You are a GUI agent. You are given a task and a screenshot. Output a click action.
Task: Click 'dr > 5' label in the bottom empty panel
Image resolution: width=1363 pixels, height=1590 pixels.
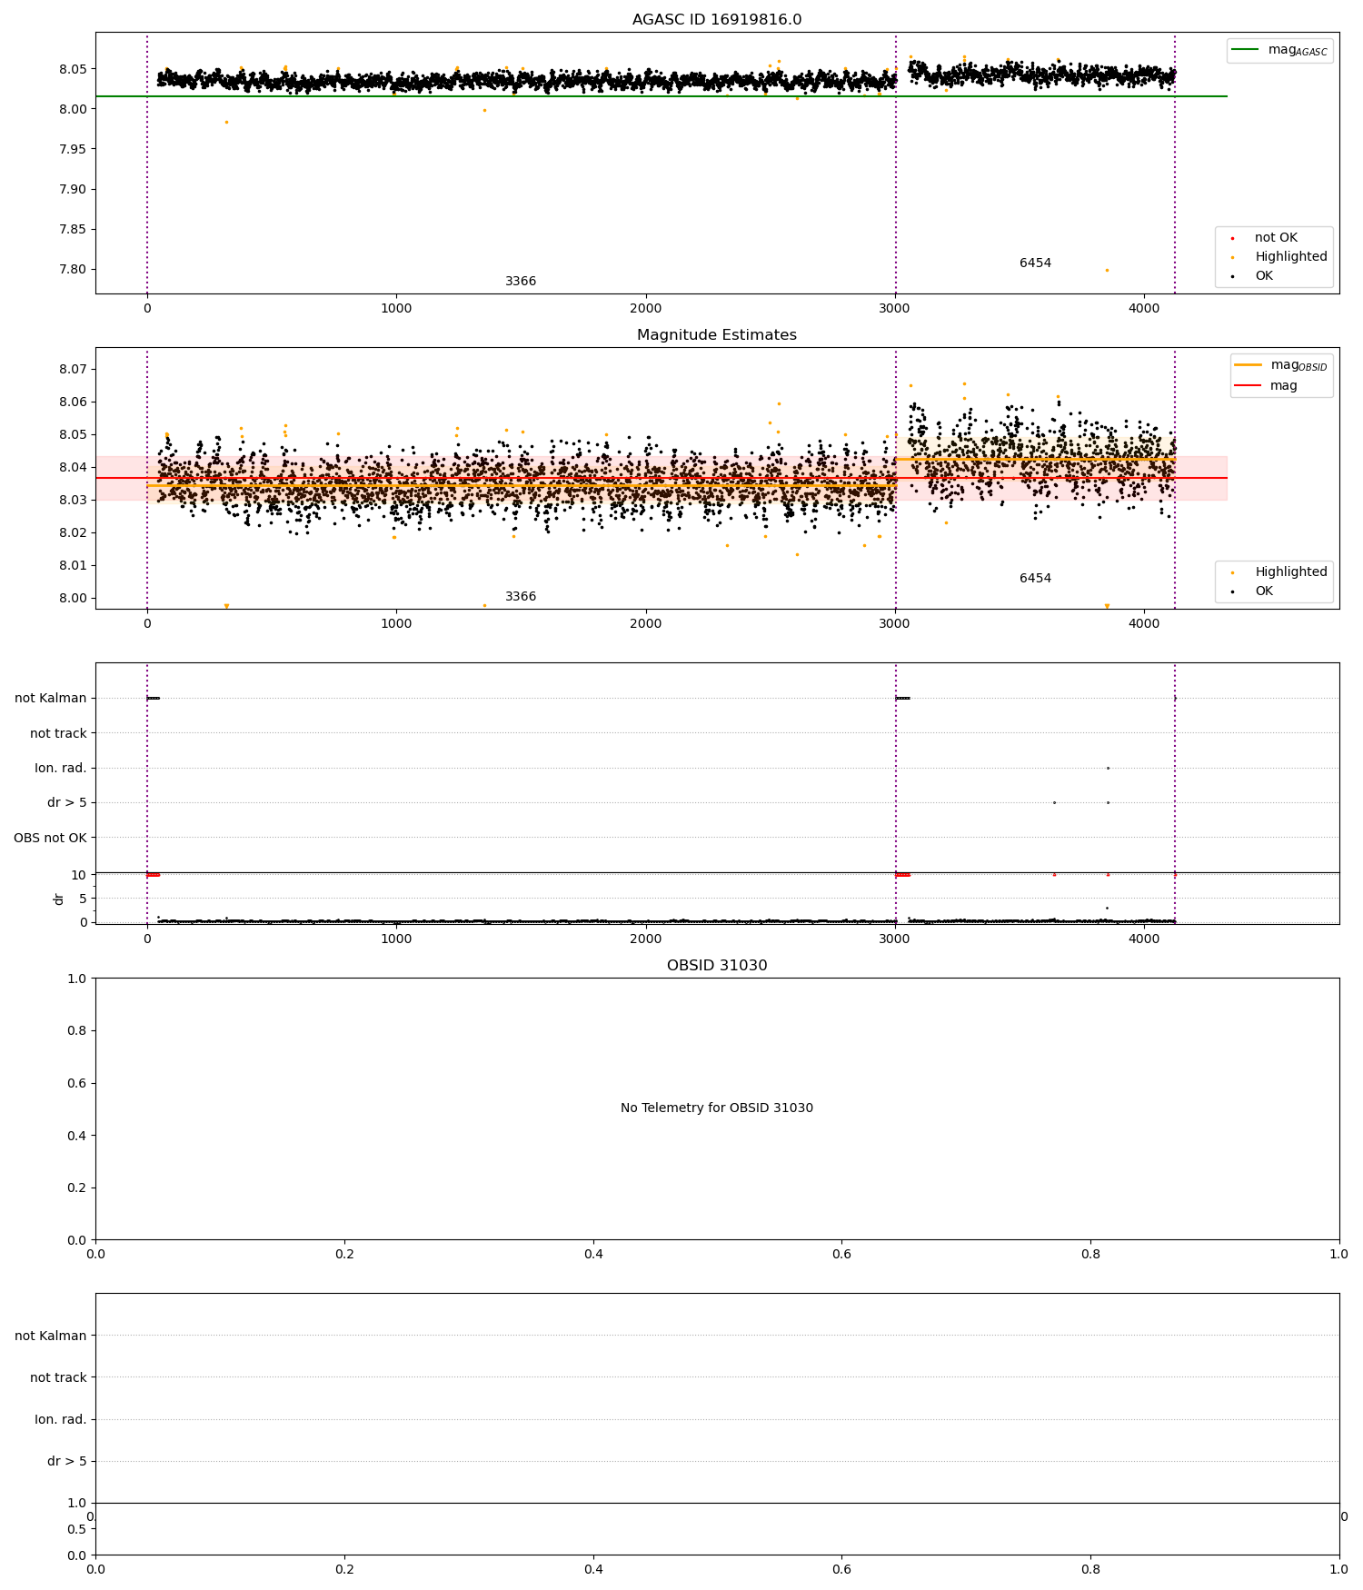coord(67,1462)
